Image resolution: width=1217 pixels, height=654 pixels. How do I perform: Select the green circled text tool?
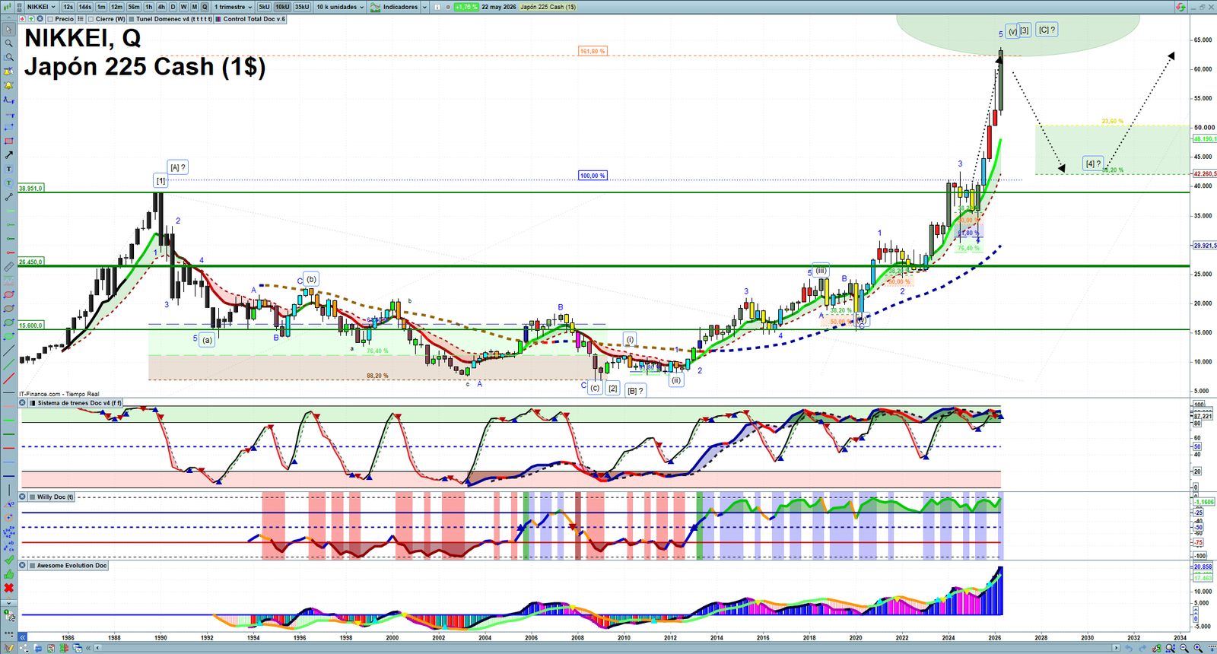(9, 183)
